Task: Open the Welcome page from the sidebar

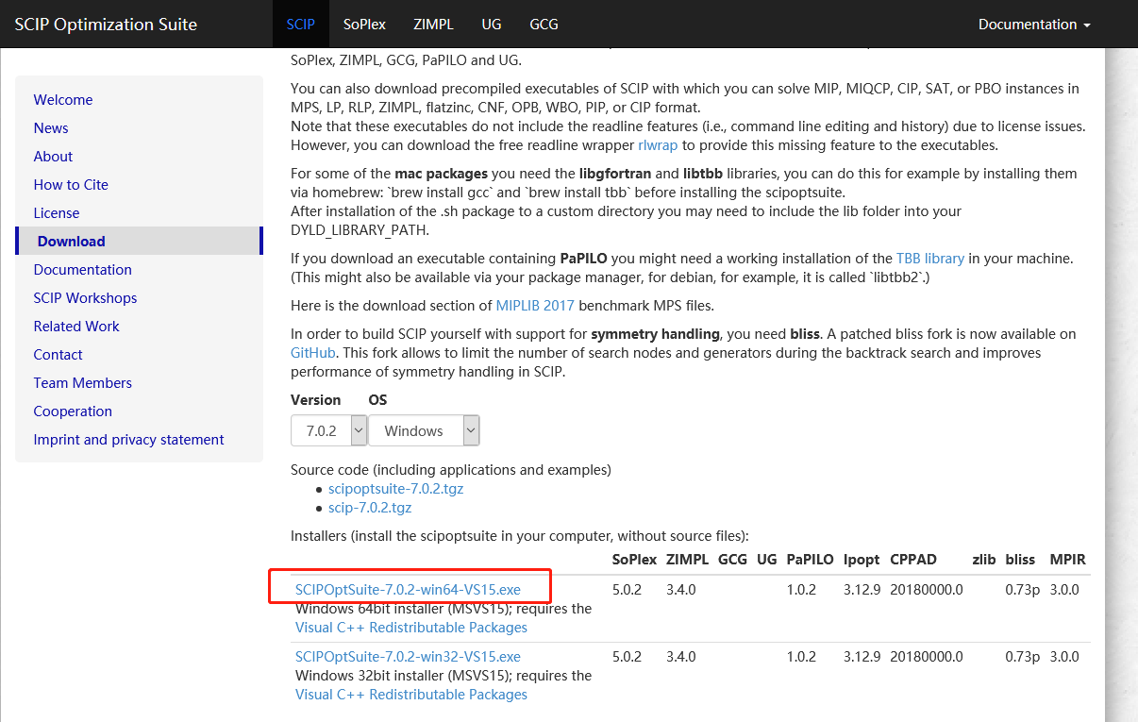Action: tap(62, 99)
